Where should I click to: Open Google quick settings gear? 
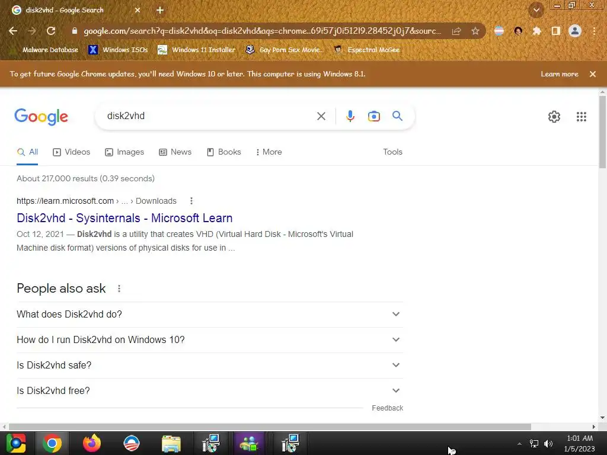click(x=554, y=117)
